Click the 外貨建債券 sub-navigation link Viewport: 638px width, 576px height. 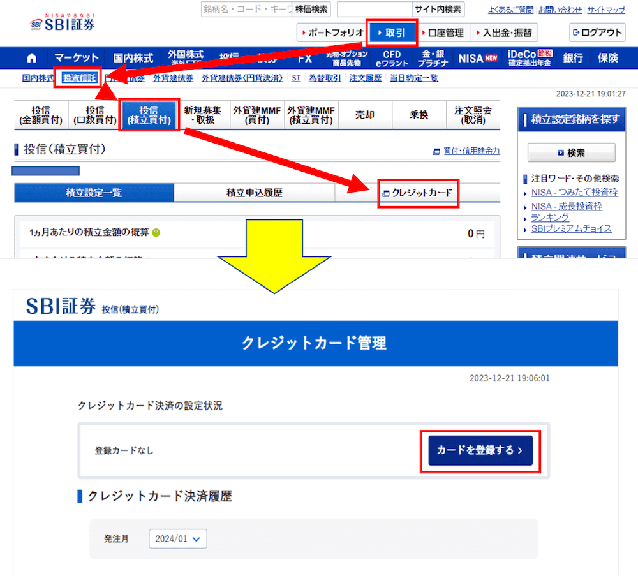pos(173,78)
